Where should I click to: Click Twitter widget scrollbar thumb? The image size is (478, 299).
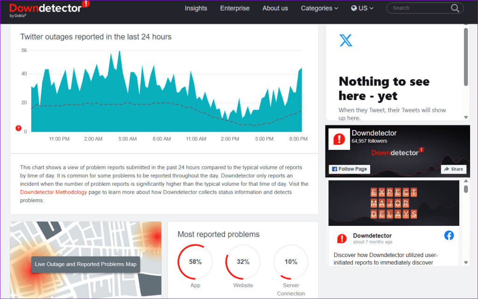point(465,57)
